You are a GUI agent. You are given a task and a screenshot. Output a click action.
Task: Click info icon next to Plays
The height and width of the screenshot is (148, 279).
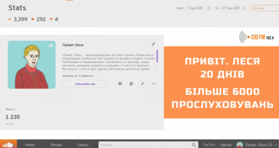tap(15, 109)
